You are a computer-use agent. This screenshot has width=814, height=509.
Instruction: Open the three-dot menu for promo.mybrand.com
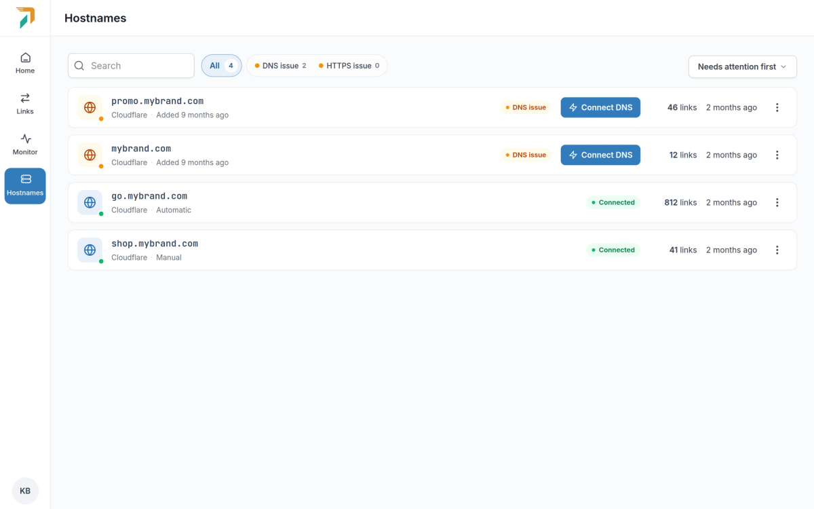(x=777, y=107)
